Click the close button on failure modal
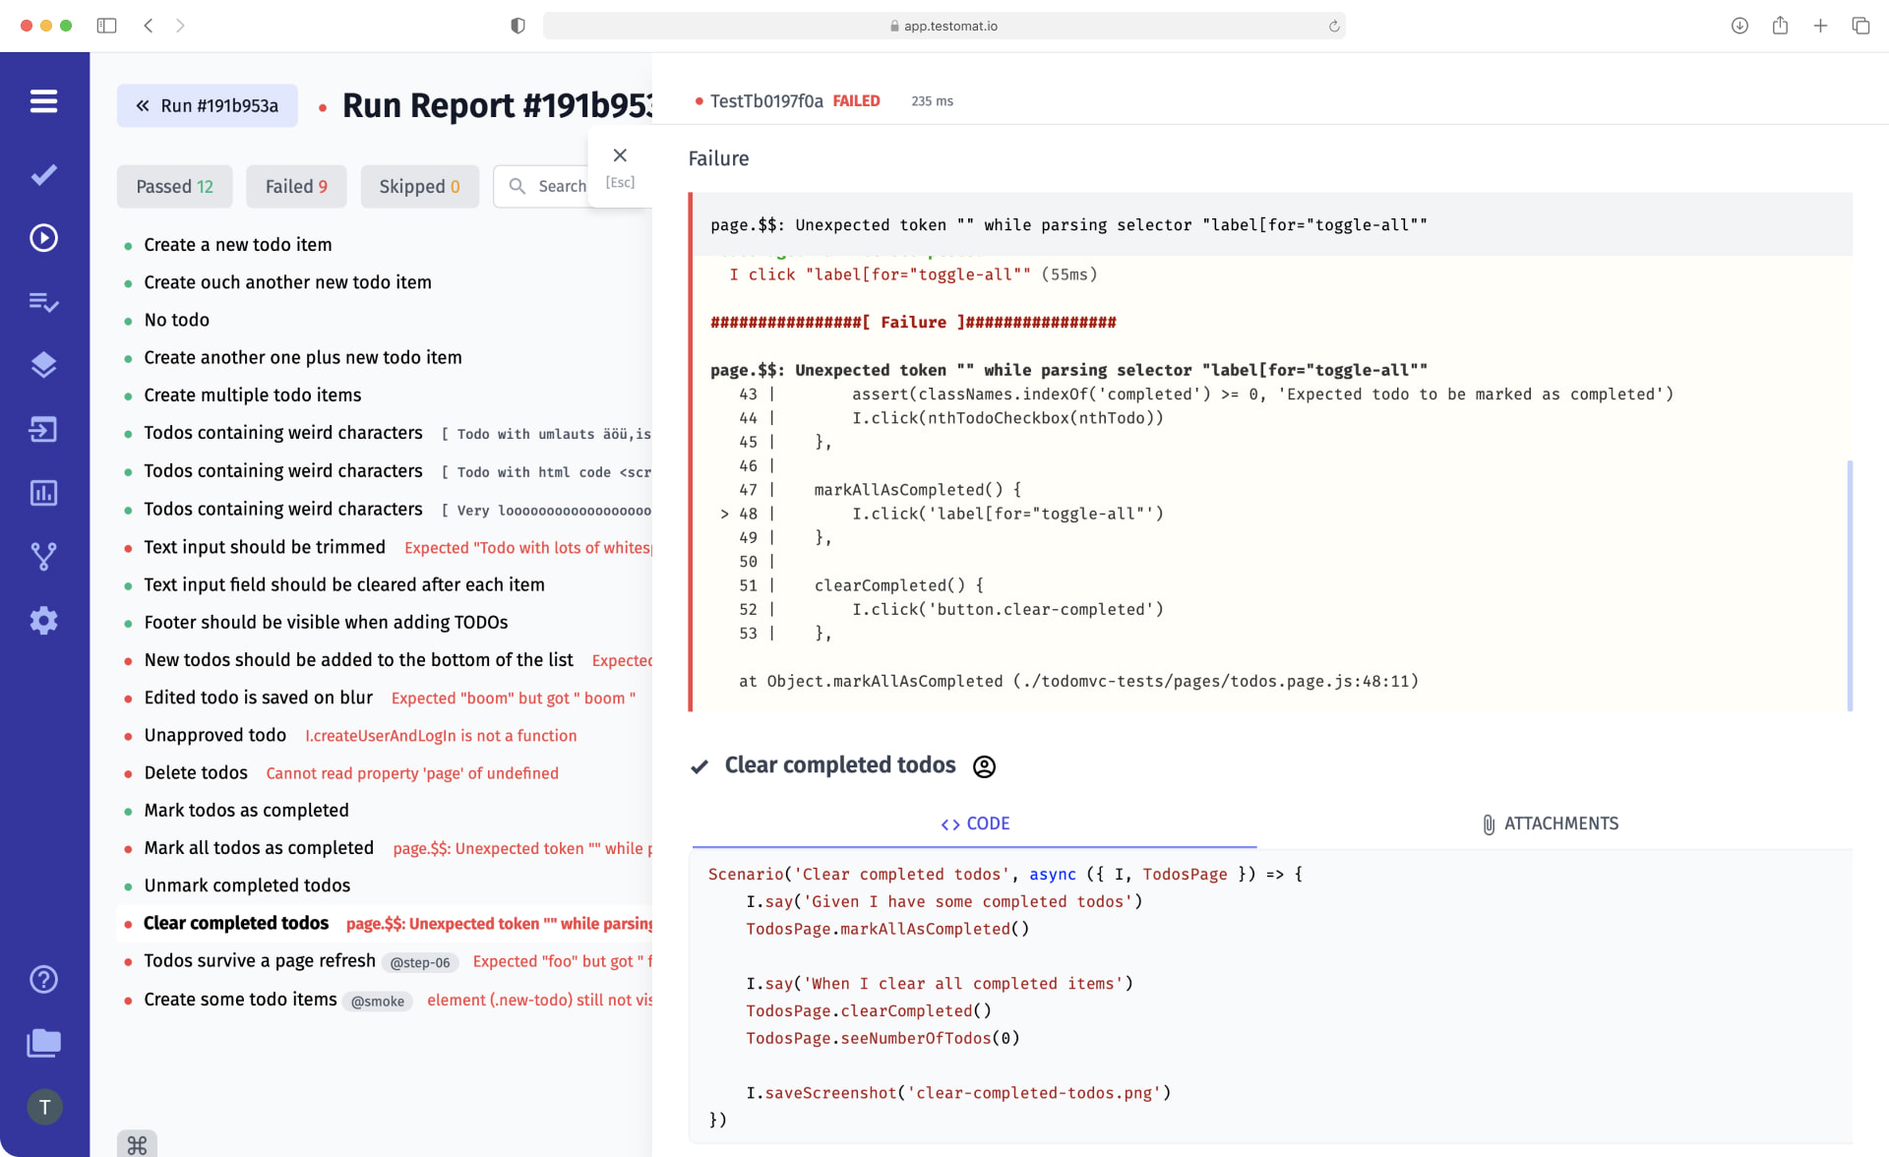Screen dimensions: 1889x1157 point(618,155)
